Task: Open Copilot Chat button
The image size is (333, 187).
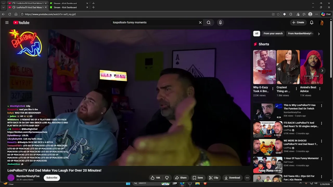Action: pos(326,14)
